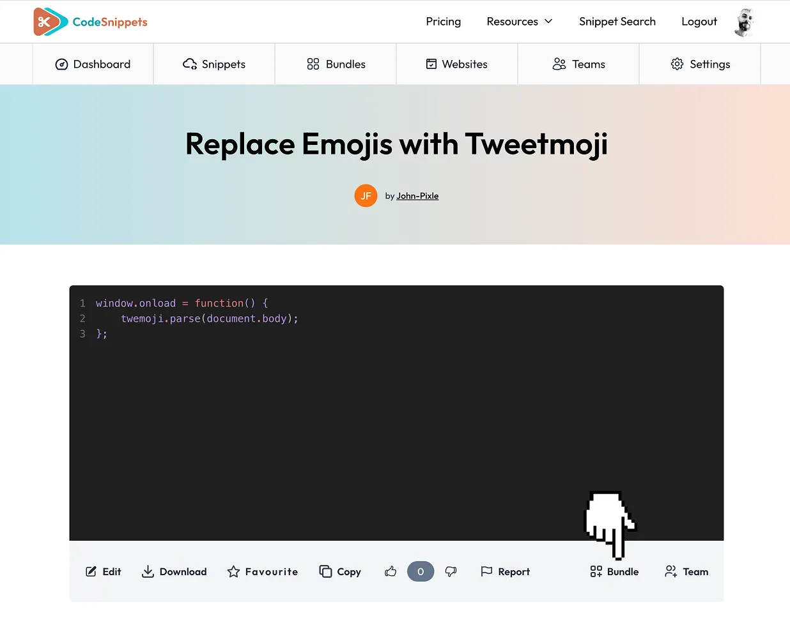Click the JF author avatar
The width and height of the screenshot is (790, 632).
pos(366,196)
